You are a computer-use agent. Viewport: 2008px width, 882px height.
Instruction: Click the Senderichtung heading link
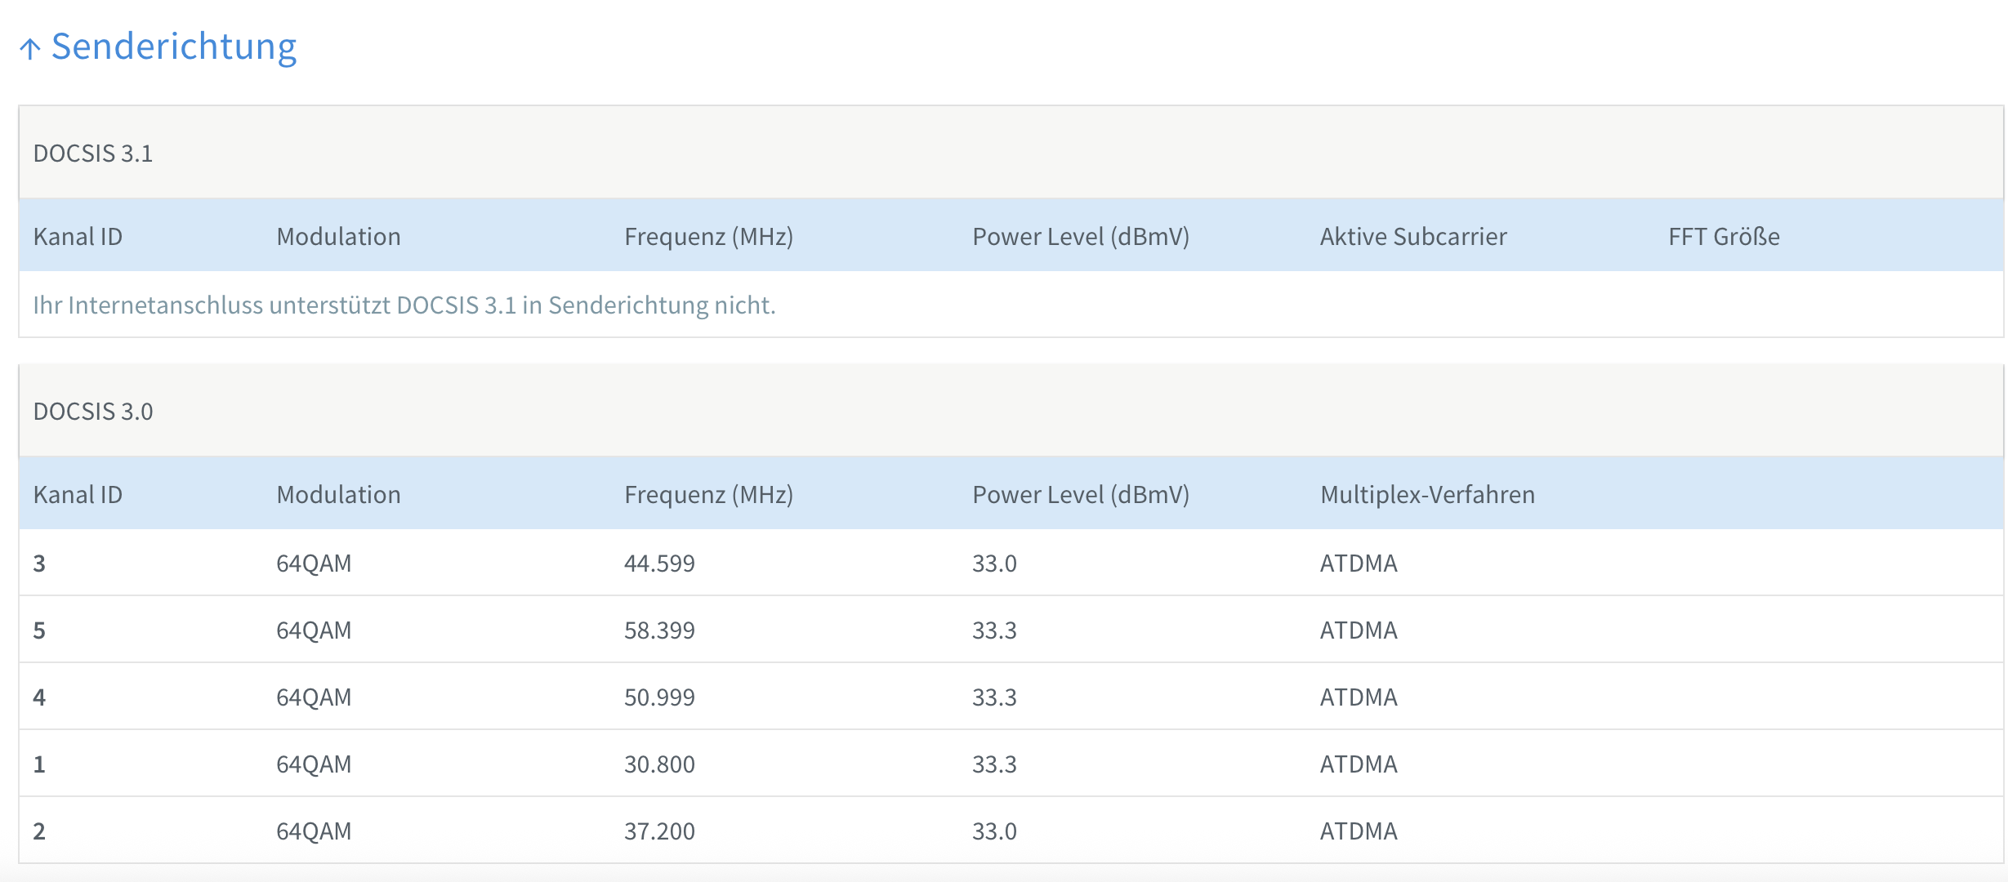click(x=173, y=47)
